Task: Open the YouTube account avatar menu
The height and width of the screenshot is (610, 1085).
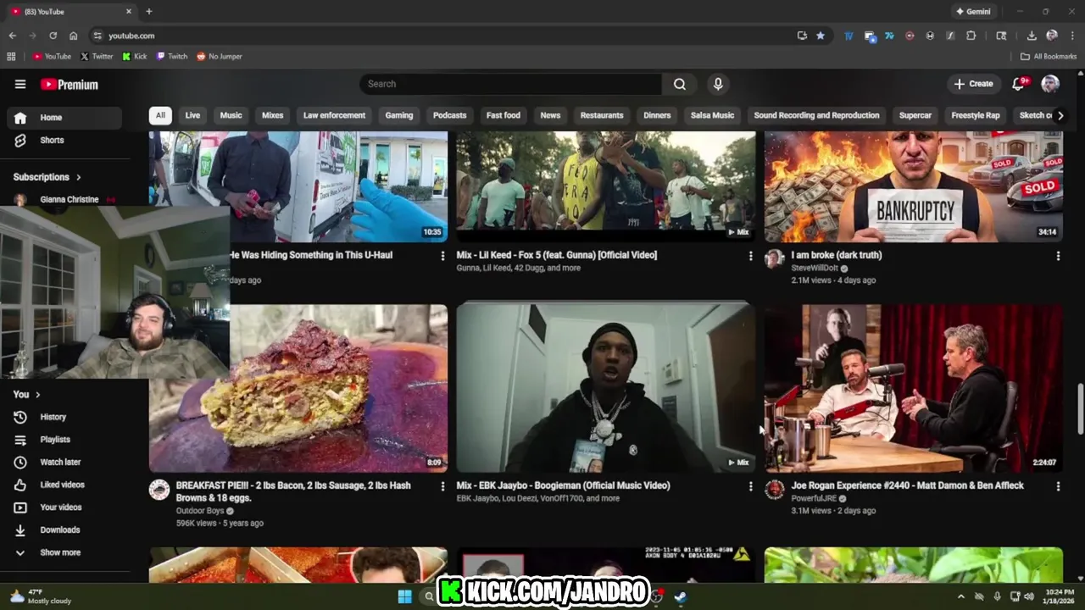Action: click(1050, 83)
